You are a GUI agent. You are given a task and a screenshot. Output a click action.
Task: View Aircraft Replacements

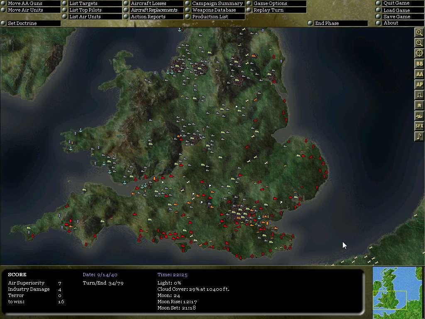[x=154, y=10]
